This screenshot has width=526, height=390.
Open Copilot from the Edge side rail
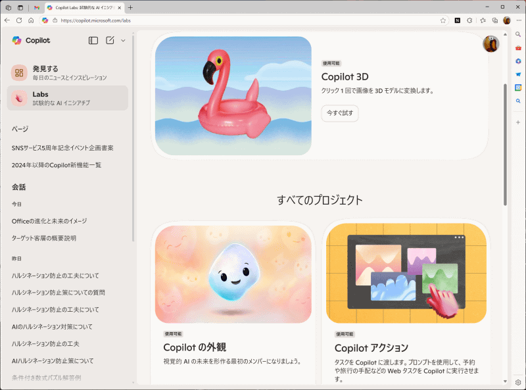518,61
